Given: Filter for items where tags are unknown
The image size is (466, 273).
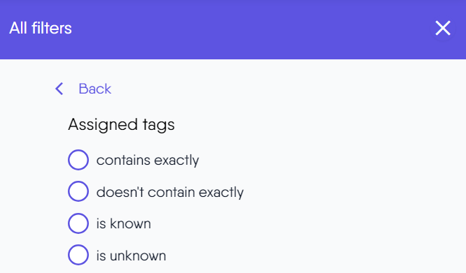Looking at the screenshot, I should coord(78,255).
